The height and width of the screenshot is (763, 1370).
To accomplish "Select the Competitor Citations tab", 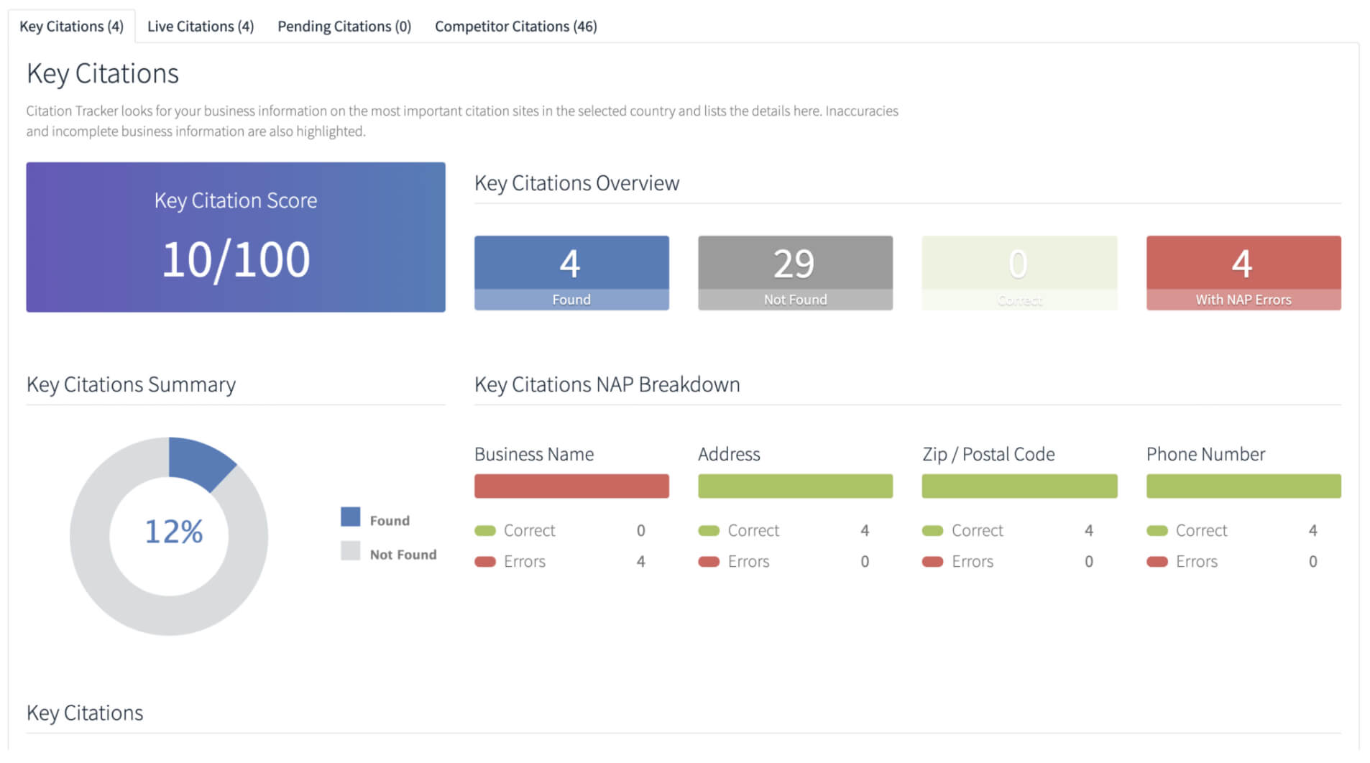I will pos(515,27).
